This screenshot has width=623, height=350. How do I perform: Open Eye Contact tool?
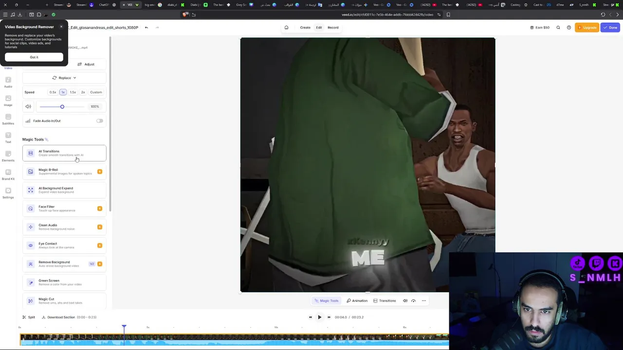(x=64, y=245)
